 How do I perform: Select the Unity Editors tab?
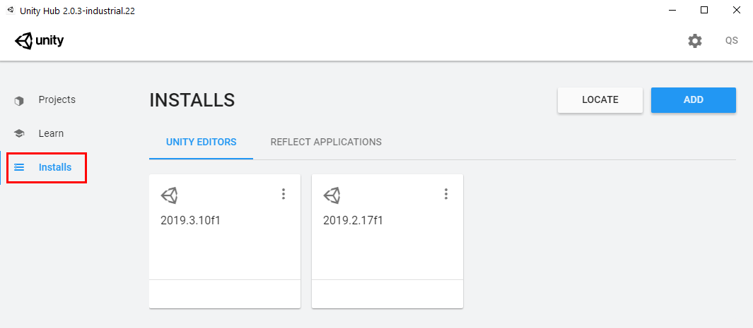[201, 142]
